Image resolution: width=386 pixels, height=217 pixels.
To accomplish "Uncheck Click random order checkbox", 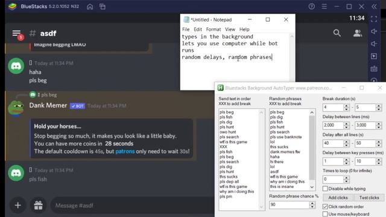I will coord(325,206).
